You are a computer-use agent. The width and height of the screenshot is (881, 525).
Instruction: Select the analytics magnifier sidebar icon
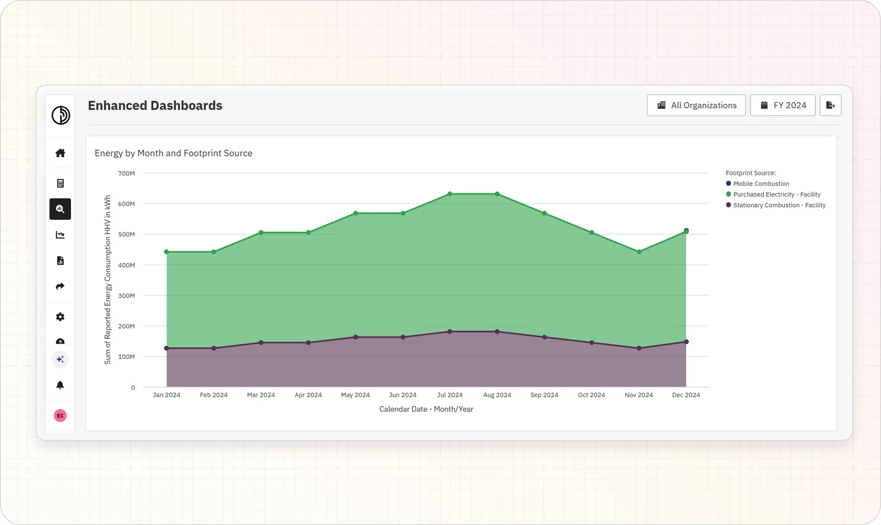[61, 209]
